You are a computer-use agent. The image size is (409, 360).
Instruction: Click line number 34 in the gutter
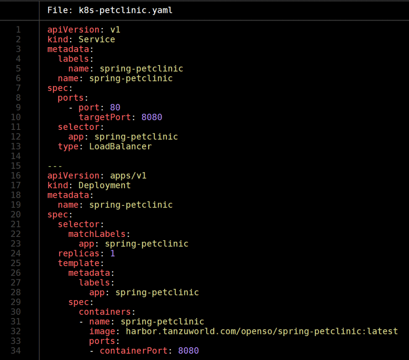click(16, 351)
